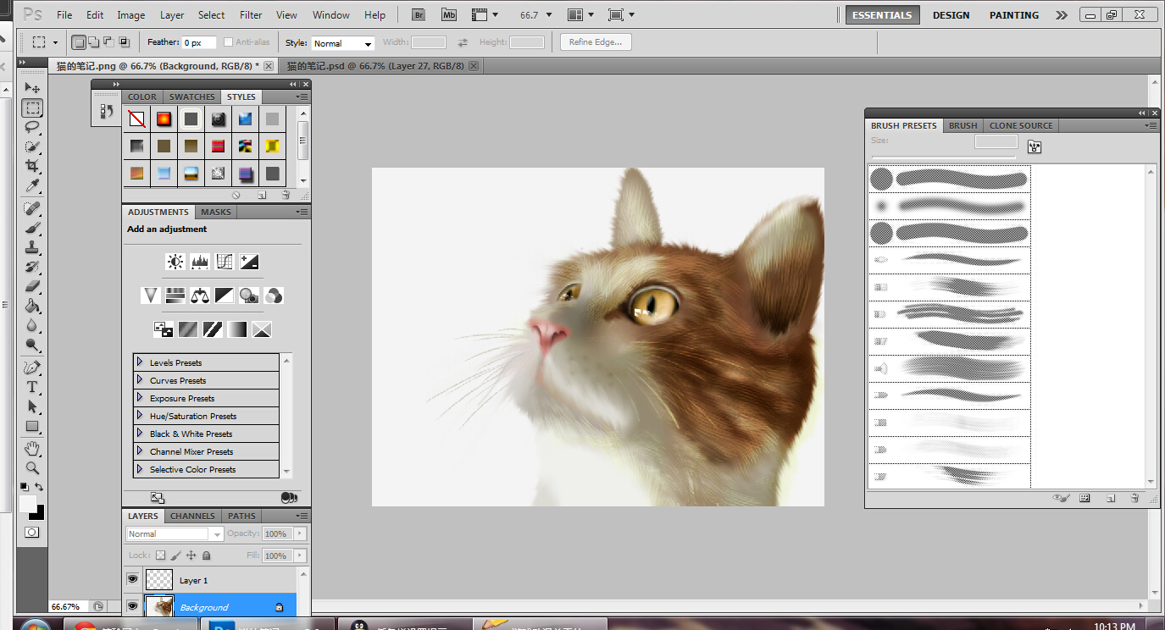Select the Eraser tool
Image resolution: width=1165 pixels, height=630 pixels.
[x=32, y=286]
